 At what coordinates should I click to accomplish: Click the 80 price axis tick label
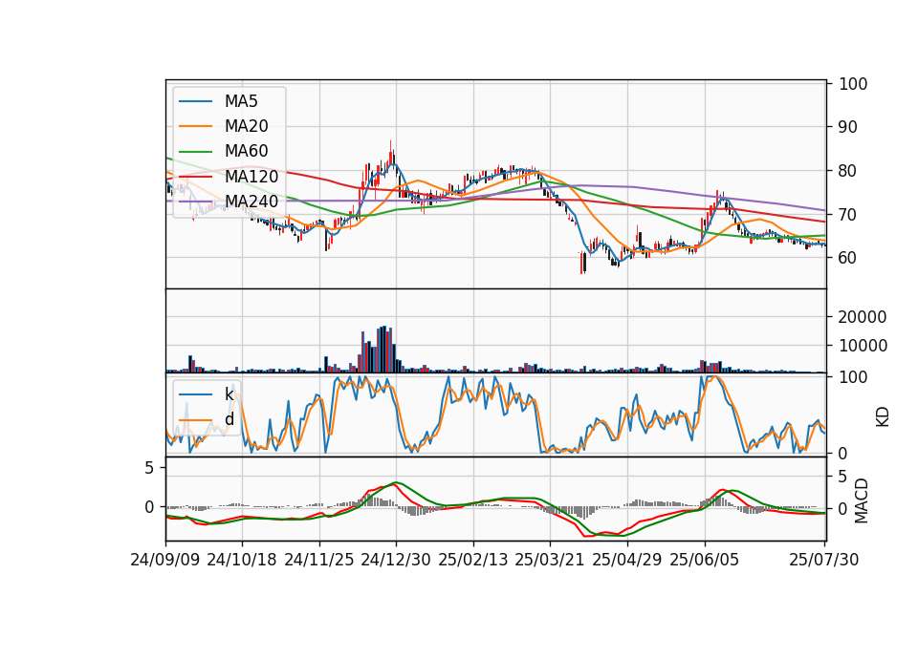[848, 171]
